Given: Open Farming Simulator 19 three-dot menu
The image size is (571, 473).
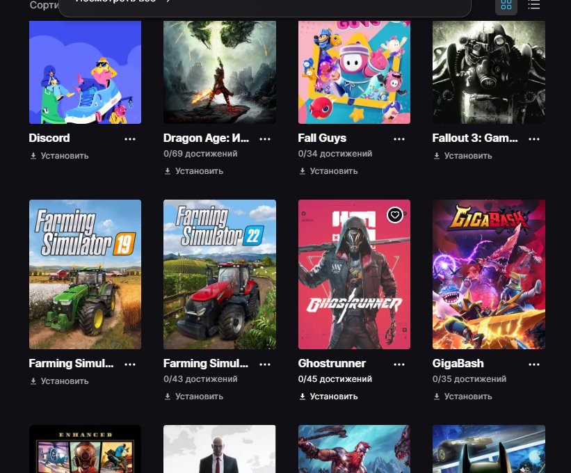Looking at the screenshot, I should (130, 364).
